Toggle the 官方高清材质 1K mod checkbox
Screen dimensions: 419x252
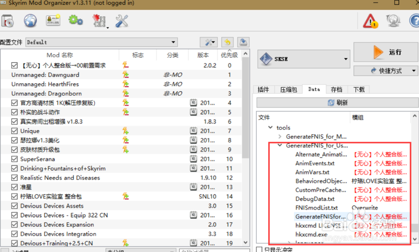click(14, 103)
